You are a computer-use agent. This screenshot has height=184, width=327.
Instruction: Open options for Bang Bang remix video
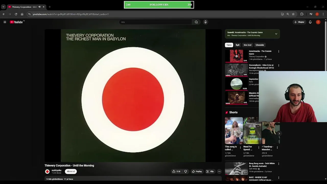tap(279, 164)
